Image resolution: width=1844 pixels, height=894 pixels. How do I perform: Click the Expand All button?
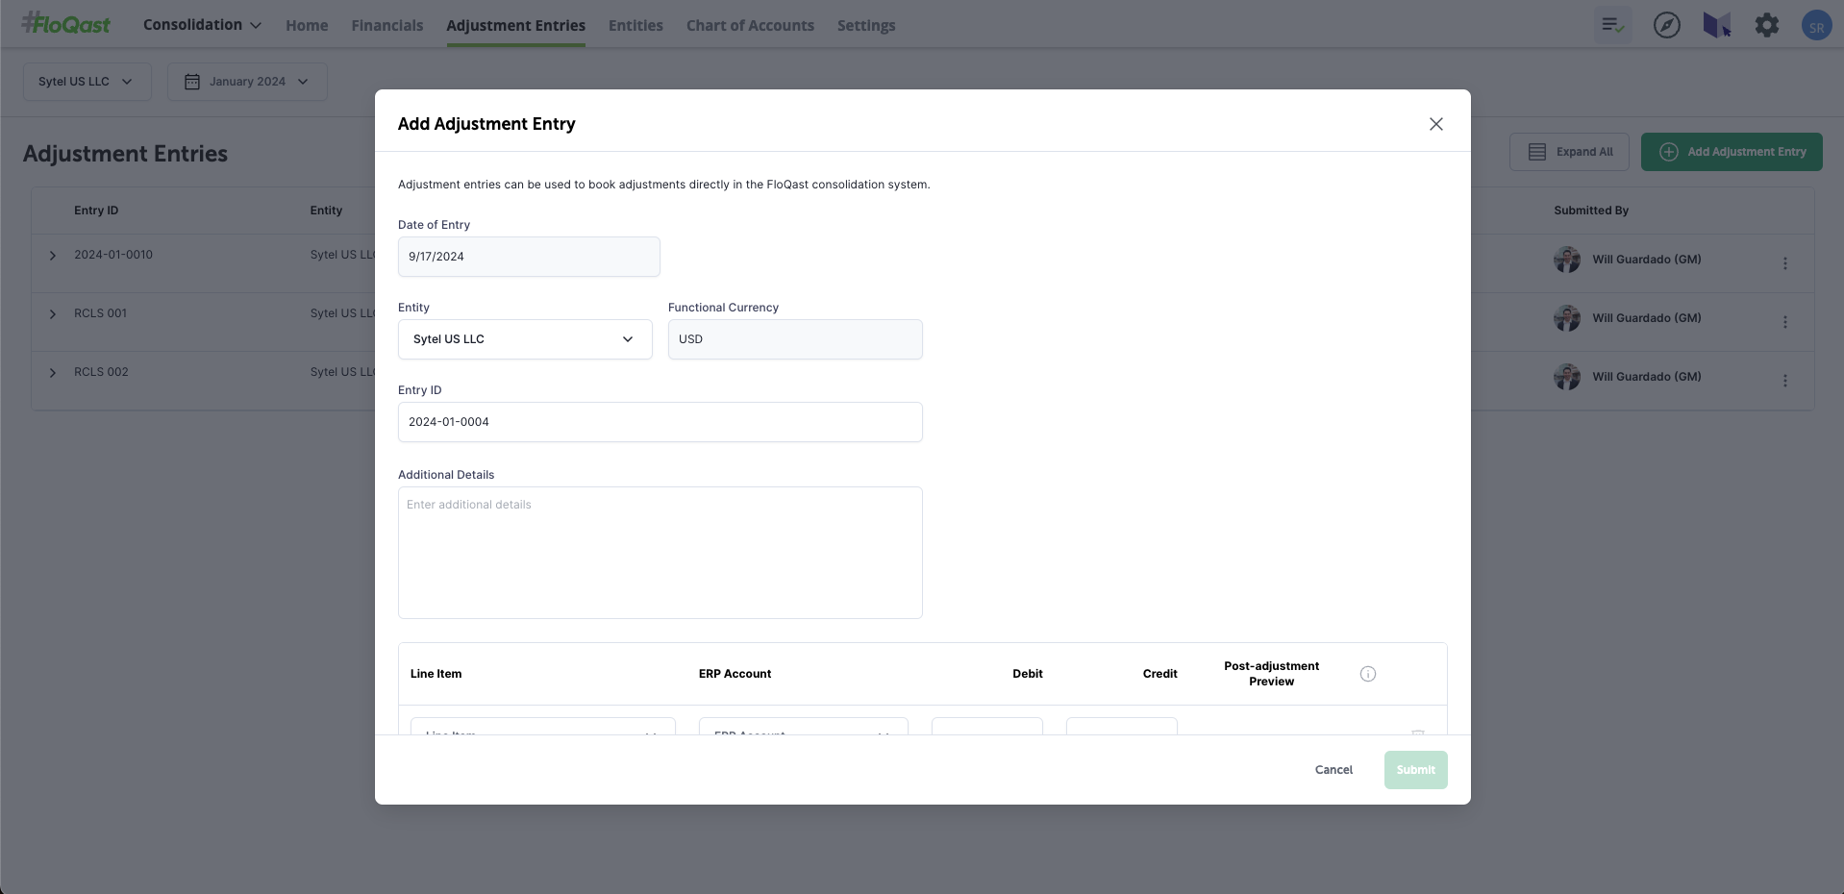(x=1569, y=152)
